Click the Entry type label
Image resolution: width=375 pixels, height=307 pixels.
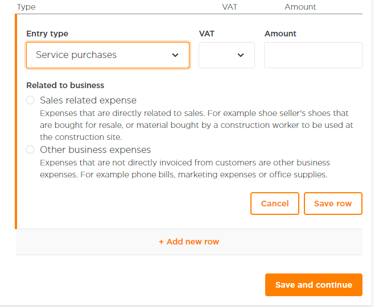click(47, 34)
